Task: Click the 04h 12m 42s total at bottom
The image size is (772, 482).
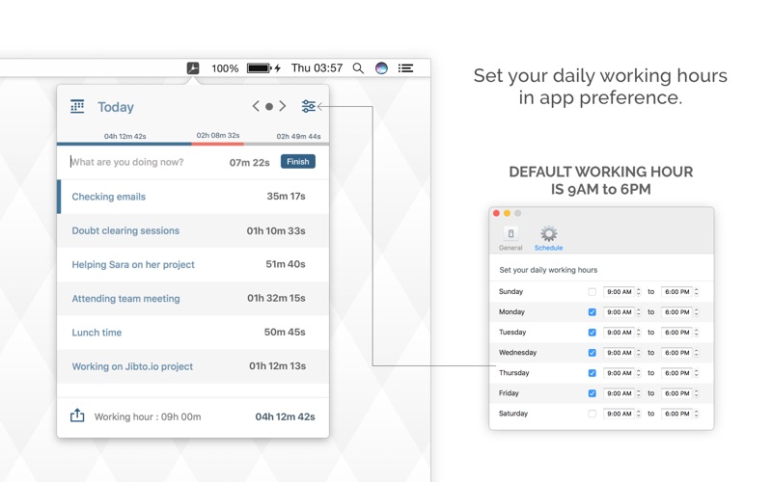Action: (285, 416)
